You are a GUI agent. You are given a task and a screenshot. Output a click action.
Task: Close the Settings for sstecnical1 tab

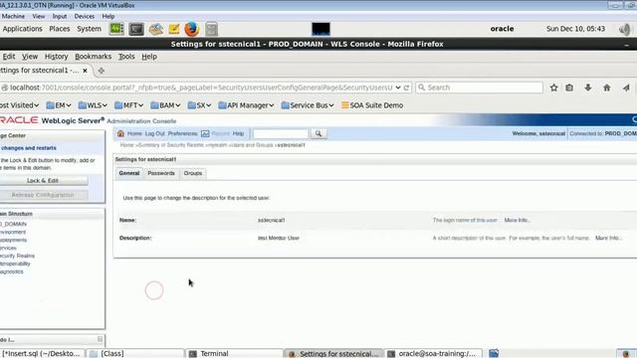point(85,71)
